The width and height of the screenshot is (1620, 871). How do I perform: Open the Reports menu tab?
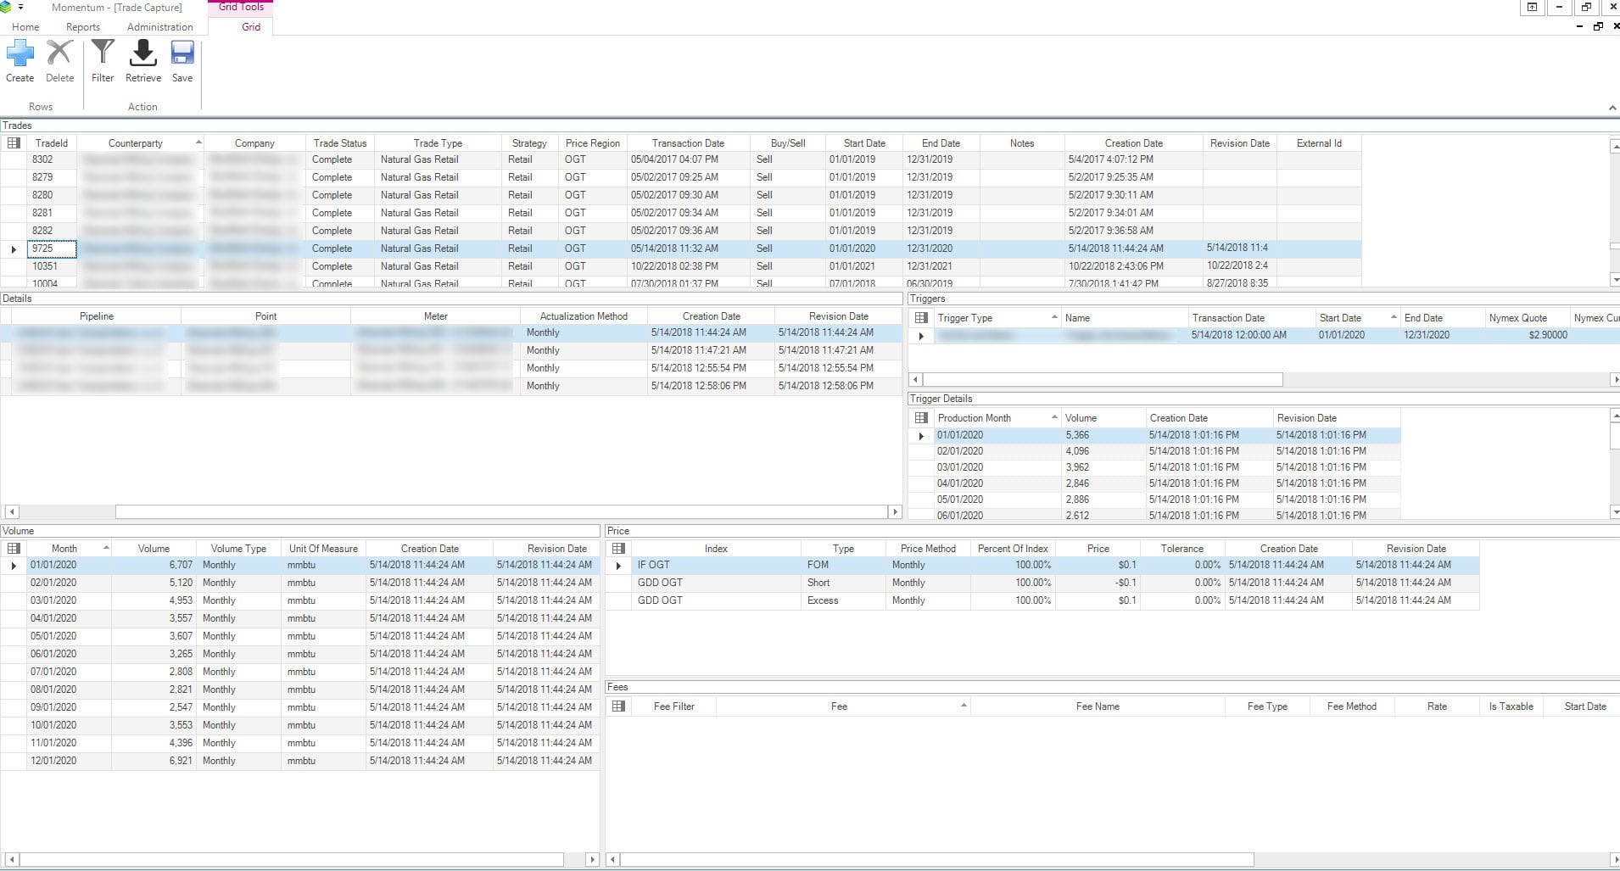pyautogui.click(x=83, y=27)
